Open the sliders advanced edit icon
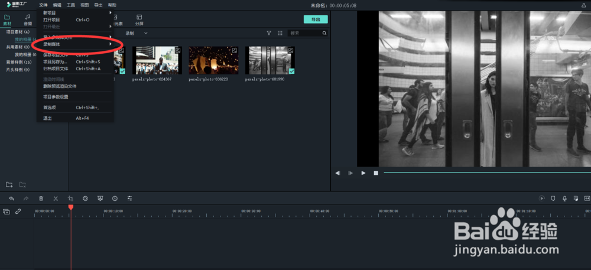The image size is (591, 270). pyautogui.click(x=129, y=199)
